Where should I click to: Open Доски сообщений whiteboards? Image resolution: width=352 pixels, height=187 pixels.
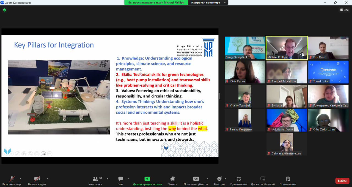pos(263,179)
